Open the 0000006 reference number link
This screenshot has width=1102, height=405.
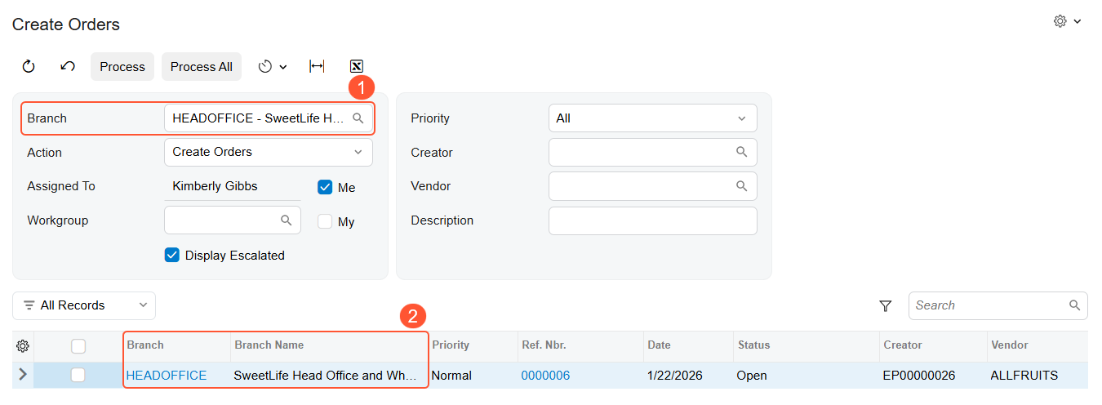pyautogui.click(x=545, y=376)
